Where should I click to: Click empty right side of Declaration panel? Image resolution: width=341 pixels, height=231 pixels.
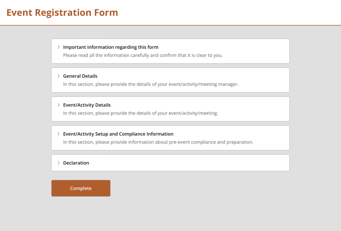tap(231, 163)
